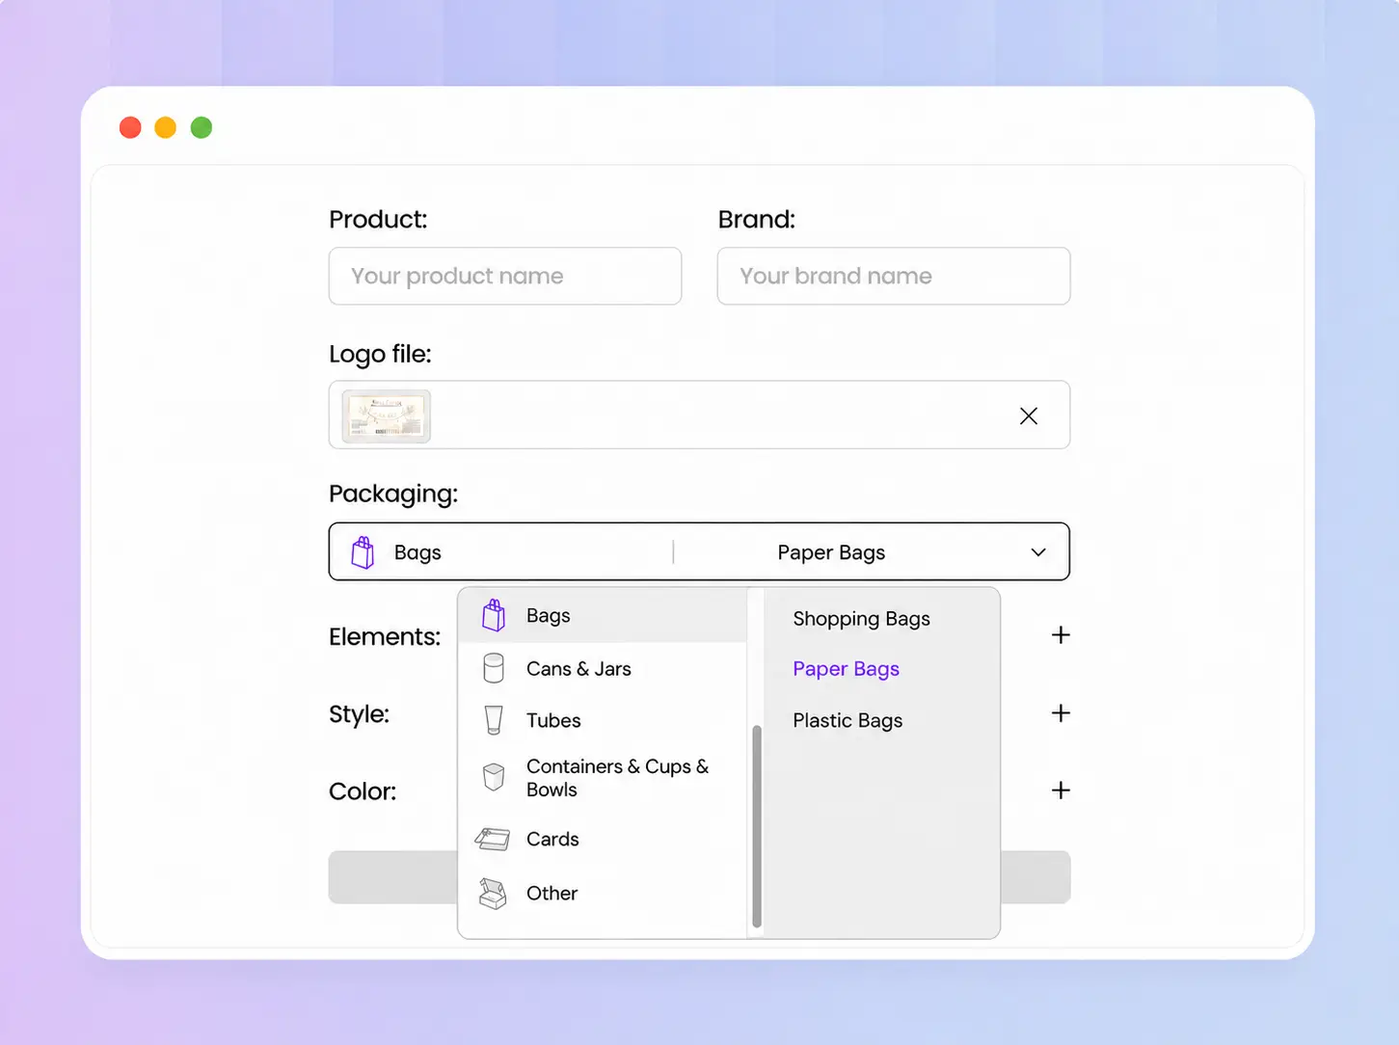This screenshot has height=1045, width=1399.
Task: Click the brand name input field
Action: click(894, 276)
